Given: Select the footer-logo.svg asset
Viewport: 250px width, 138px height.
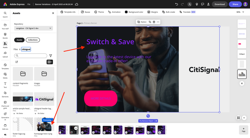Looking at the screenshot, I should pyautogui.click(x=23, y=124).
